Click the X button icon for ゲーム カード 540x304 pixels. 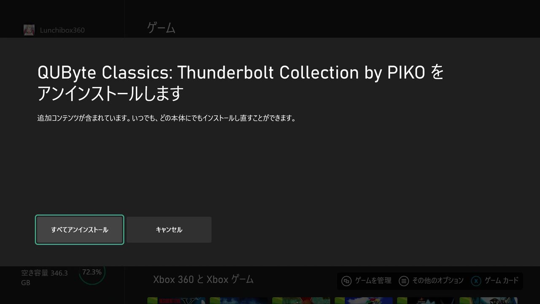[x=476, y=281]
